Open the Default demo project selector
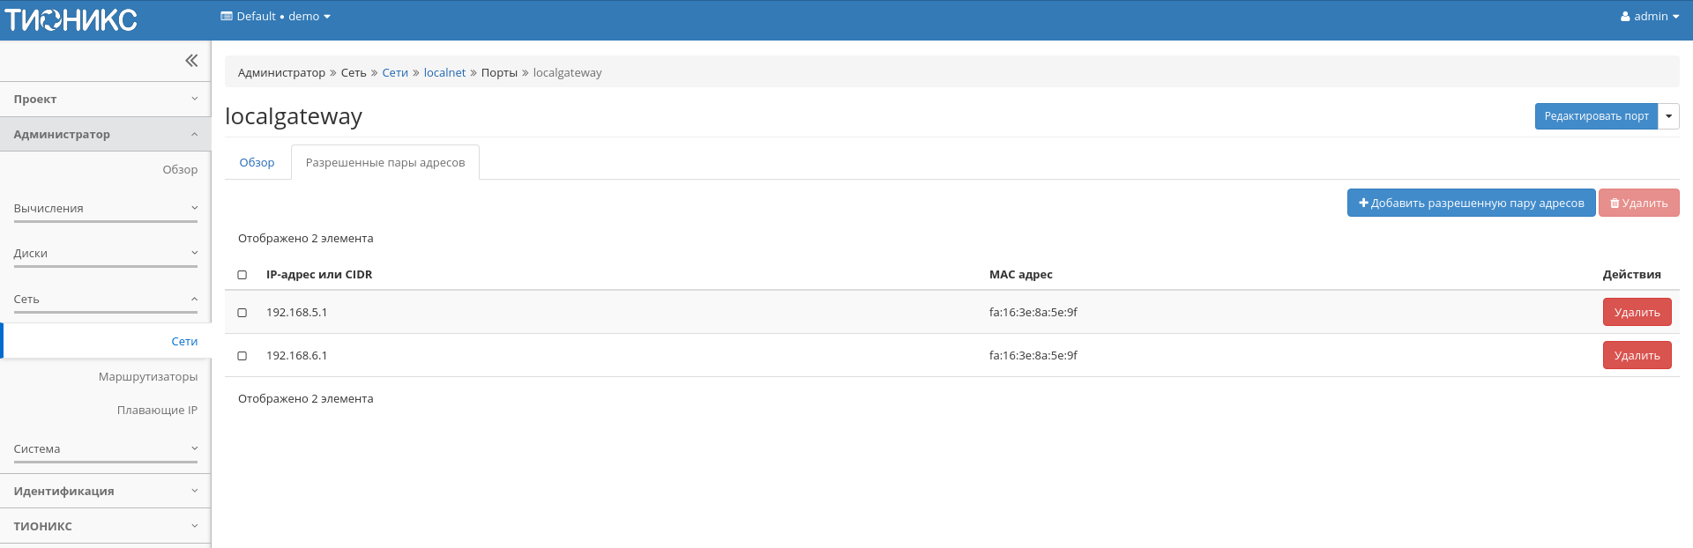The image size is (1693, 548). [x=275, y=17]
